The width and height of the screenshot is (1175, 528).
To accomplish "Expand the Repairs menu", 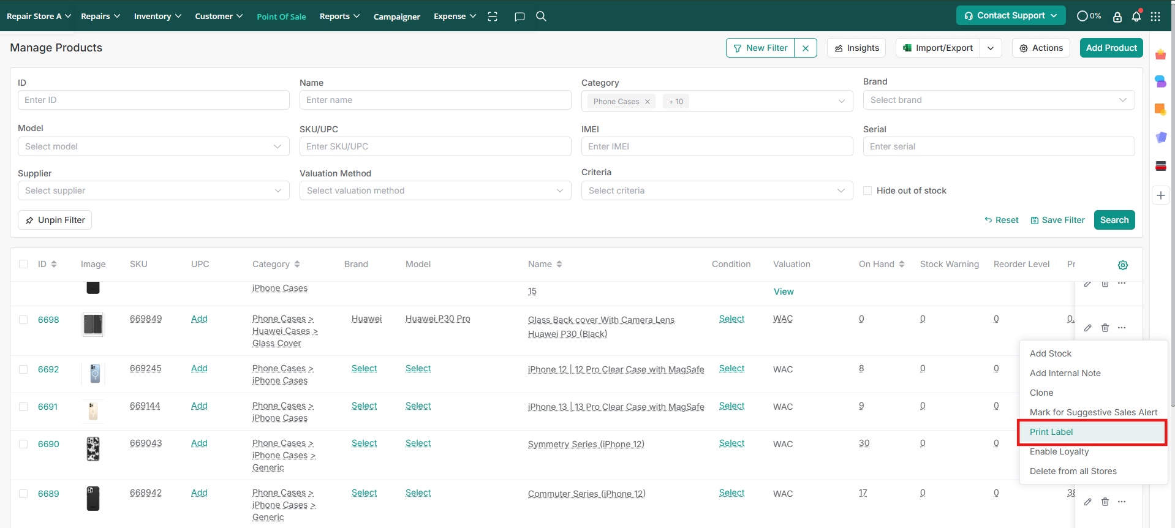I will (x=100, y=16).
